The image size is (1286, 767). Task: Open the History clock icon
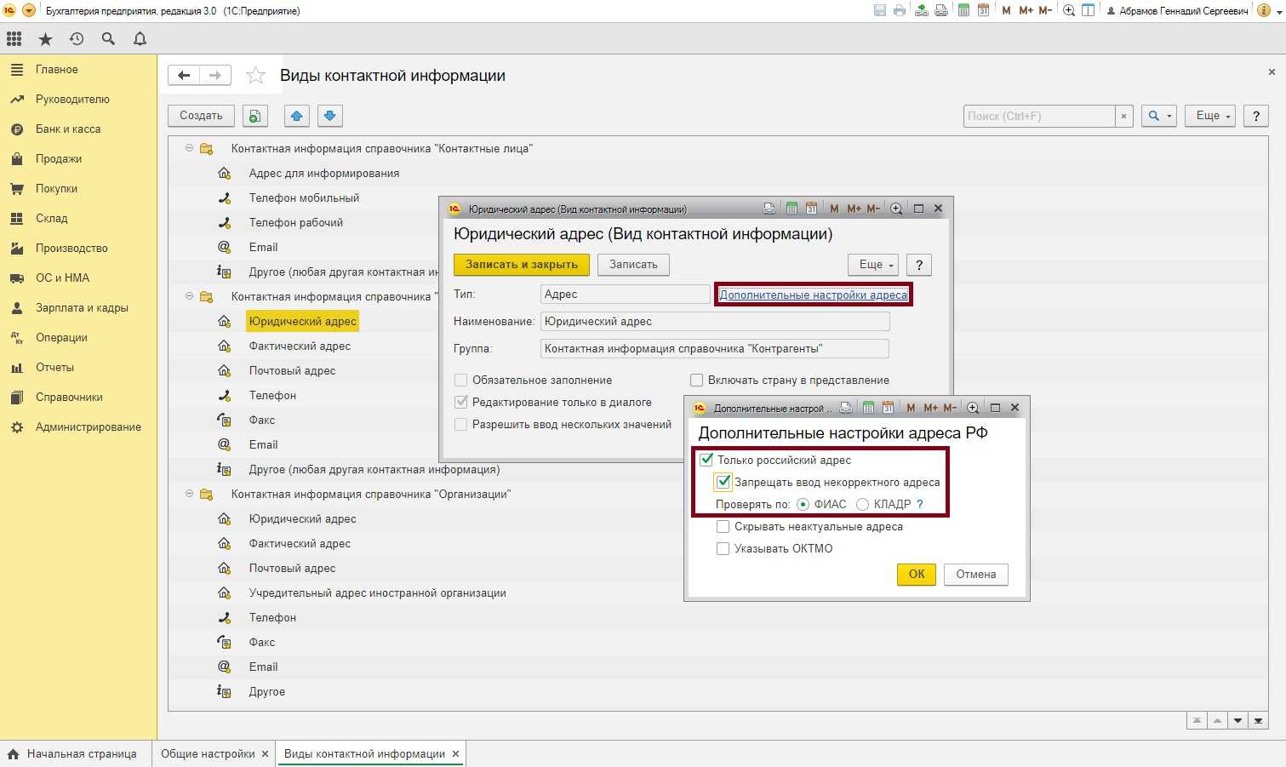tap(77, 39)
